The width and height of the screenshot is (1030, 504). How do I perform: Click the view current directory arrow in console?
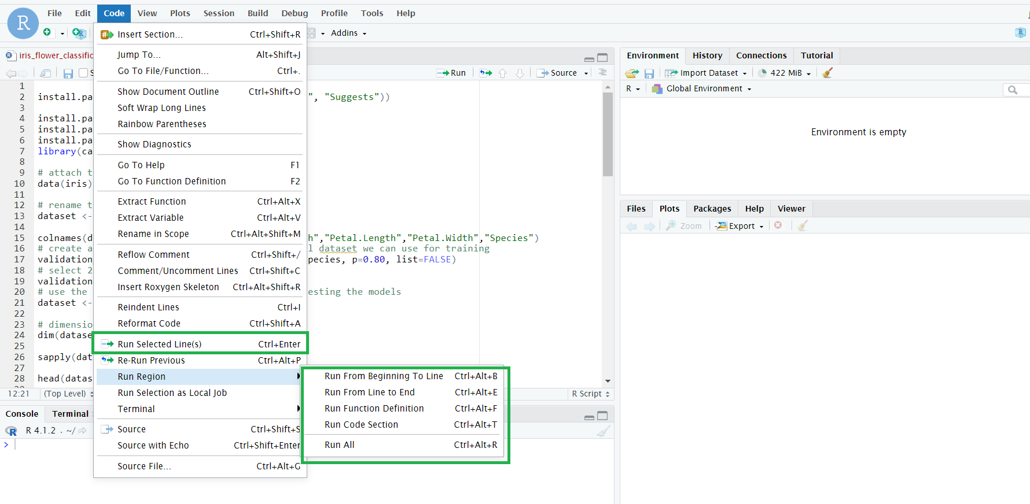(82, 431)
